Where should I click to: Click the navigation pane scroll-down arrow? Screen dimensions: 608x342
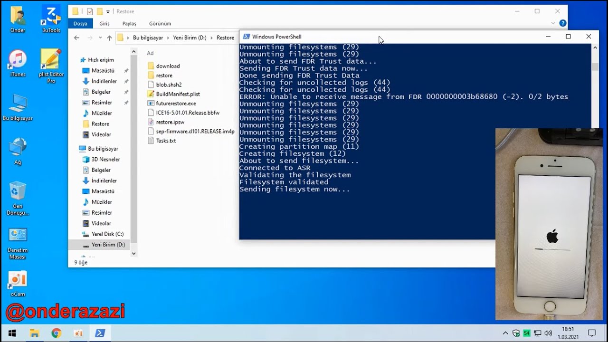click(133, 254)
